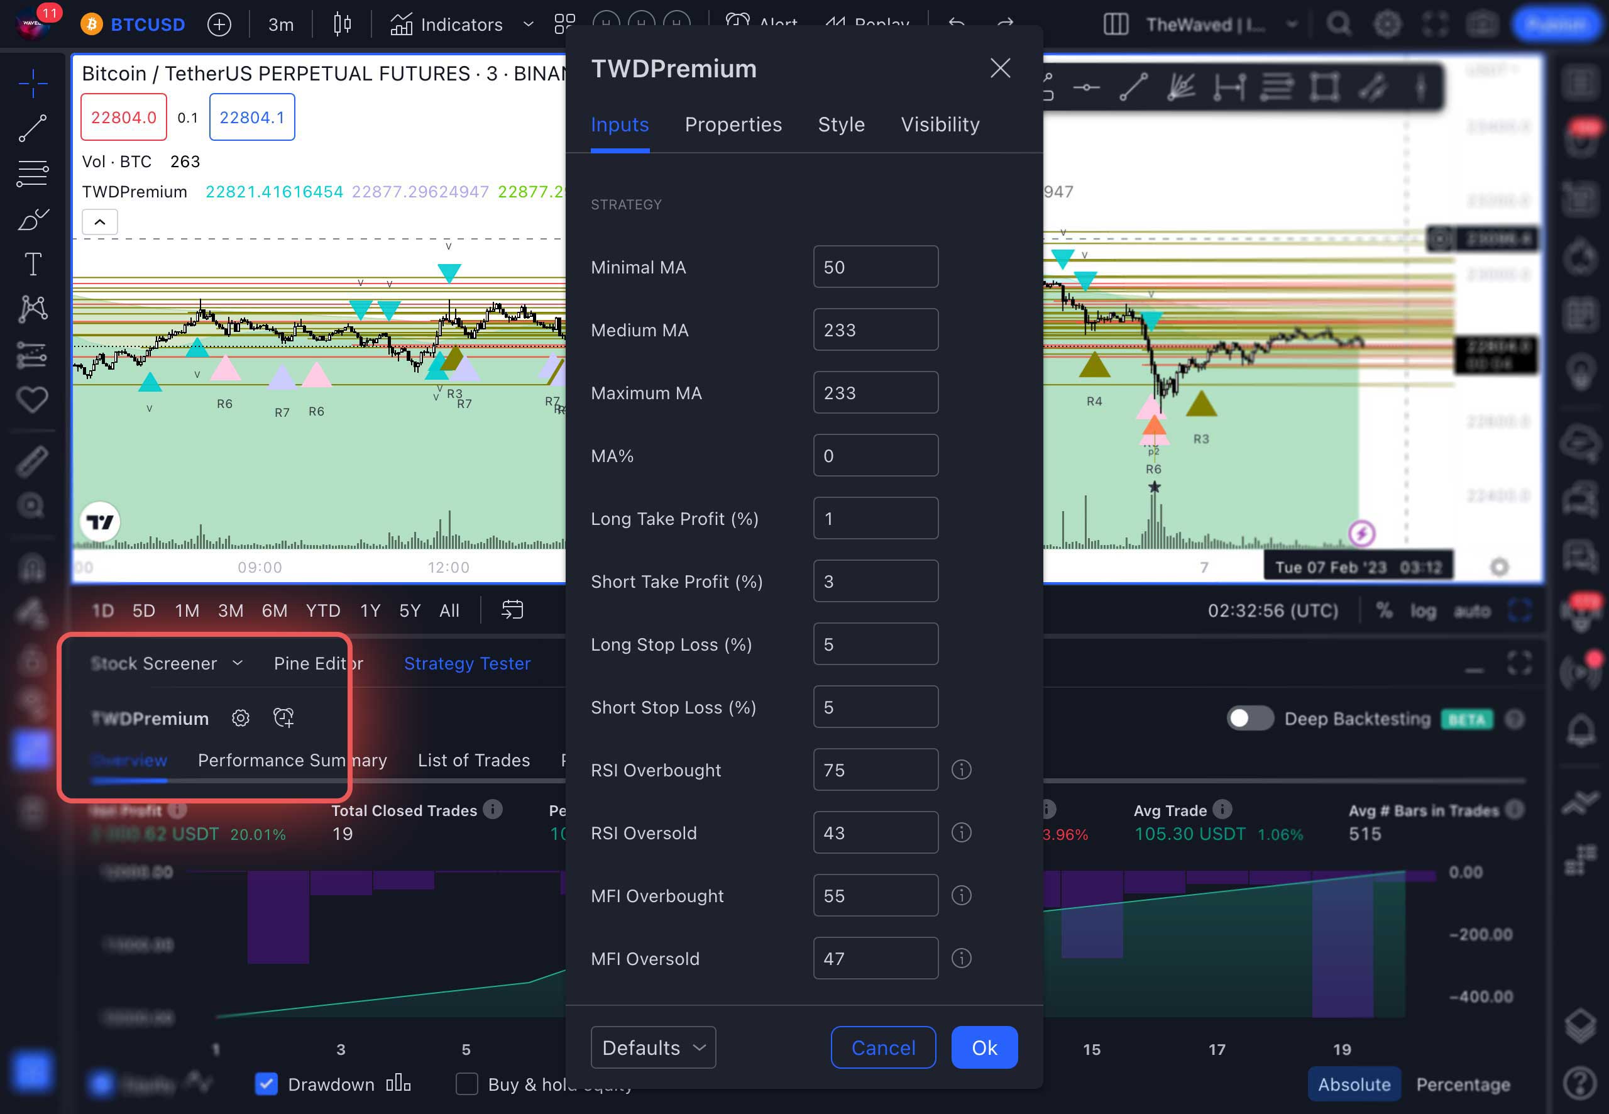
Task: Open TWDPremium strategy settings gear
Action: click(x=241, y=717)
